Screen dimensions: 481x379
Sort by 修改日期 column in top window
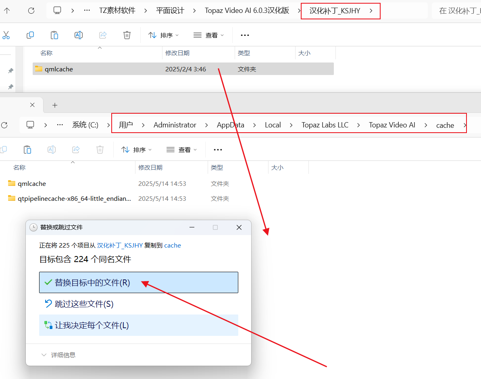click(x=177, y=53)
